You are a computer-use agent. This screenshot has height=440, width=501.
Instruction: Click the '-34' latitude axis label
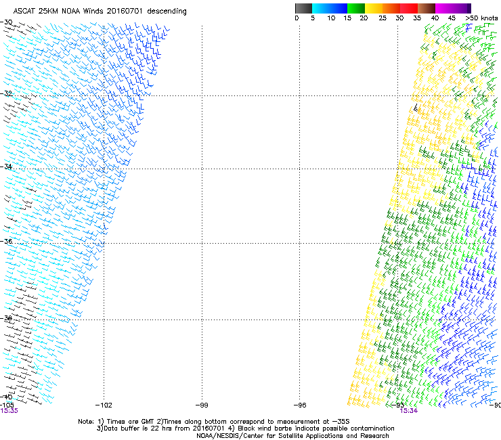[x=6, y=167]
